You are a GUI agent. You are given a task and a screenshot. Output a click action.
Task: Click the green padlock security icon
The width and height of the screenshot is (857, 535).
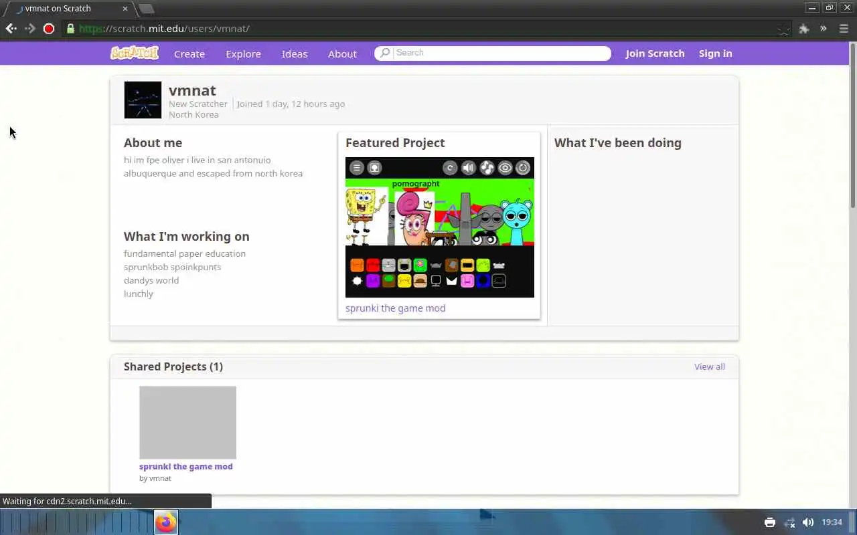[70, 29]
